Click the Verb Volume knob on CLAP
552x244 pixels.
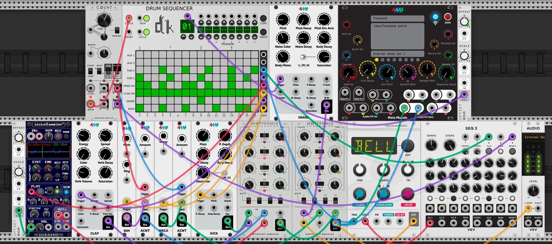tap(83, 173)
